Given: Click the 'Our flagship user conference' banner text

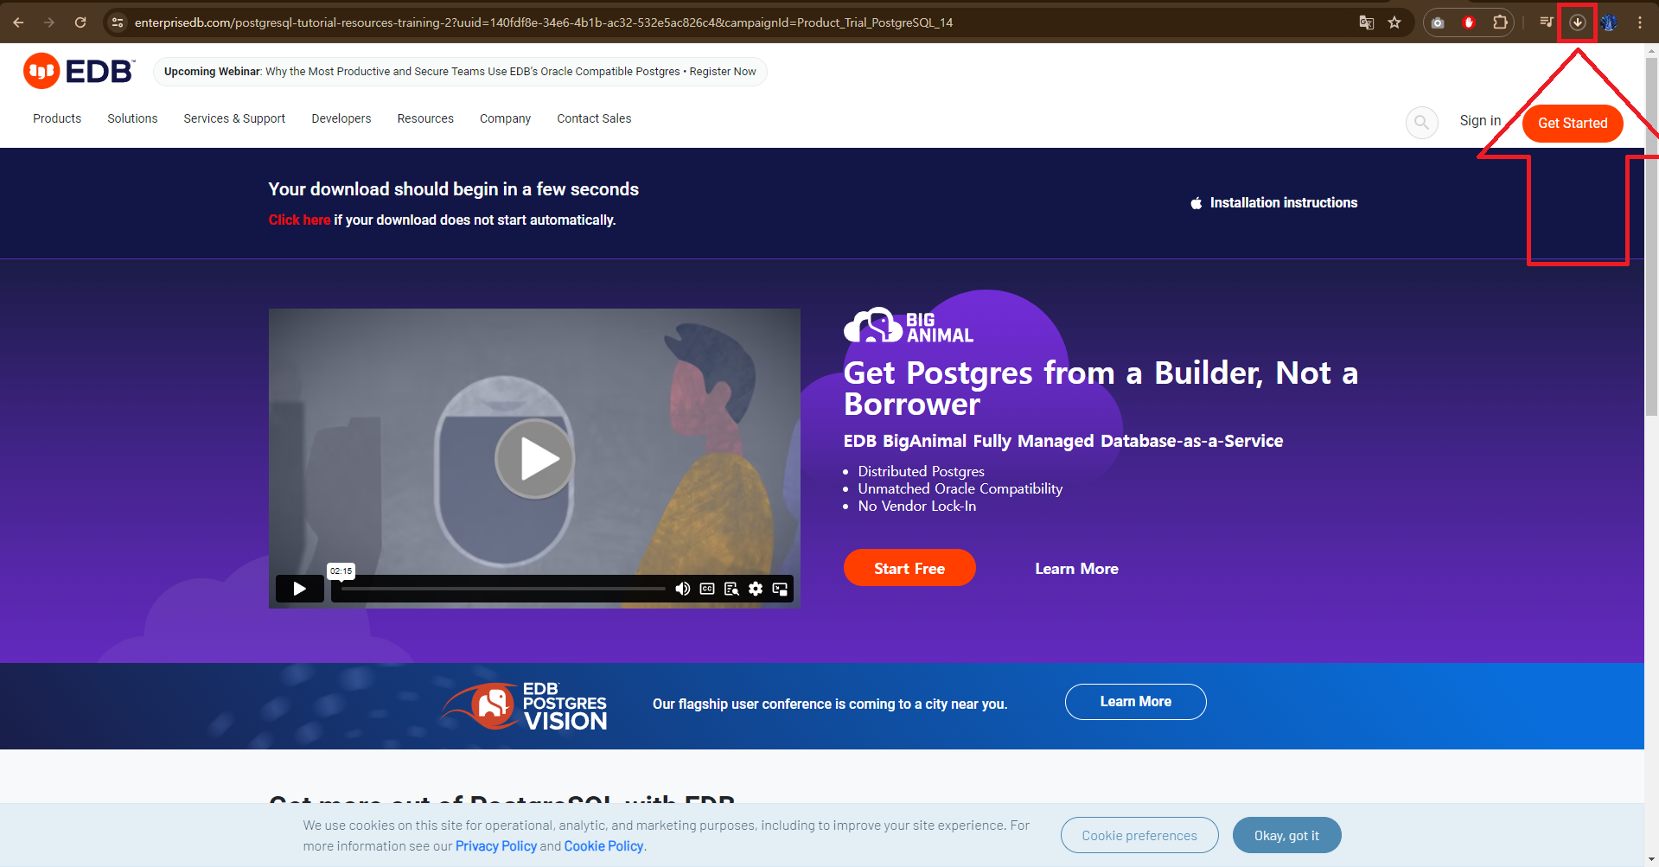Looking at the screenshot, I should click(830, 704).
